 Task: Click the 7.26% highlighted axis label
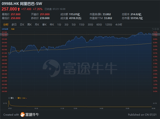pos(155,34)
